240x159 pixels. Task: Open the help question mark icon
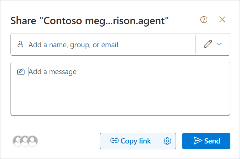click(x=204, y=20)
